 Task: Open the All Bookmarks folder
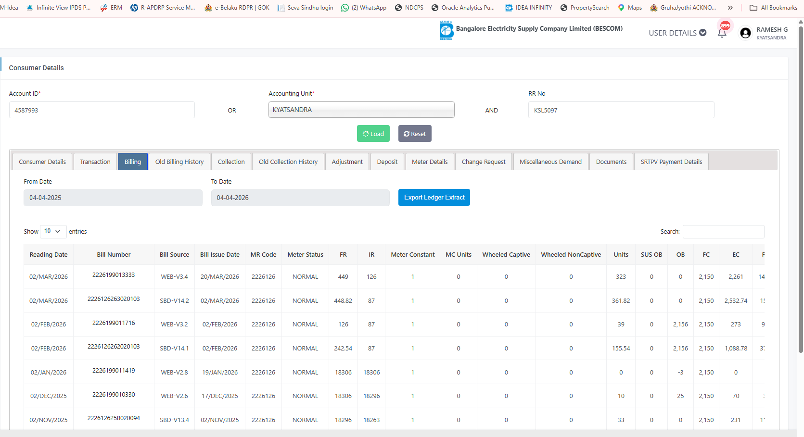[773, 8]
